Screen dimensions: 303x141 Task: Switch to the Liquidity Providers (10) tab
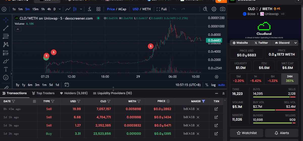tap(112, 93)
